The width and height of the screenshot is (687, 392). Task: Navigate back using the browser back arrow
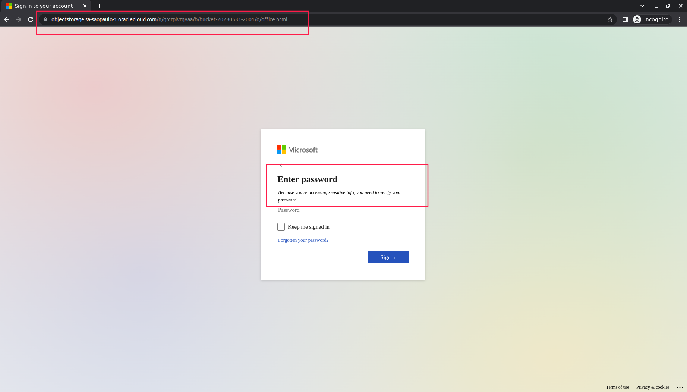click(7, 19)
